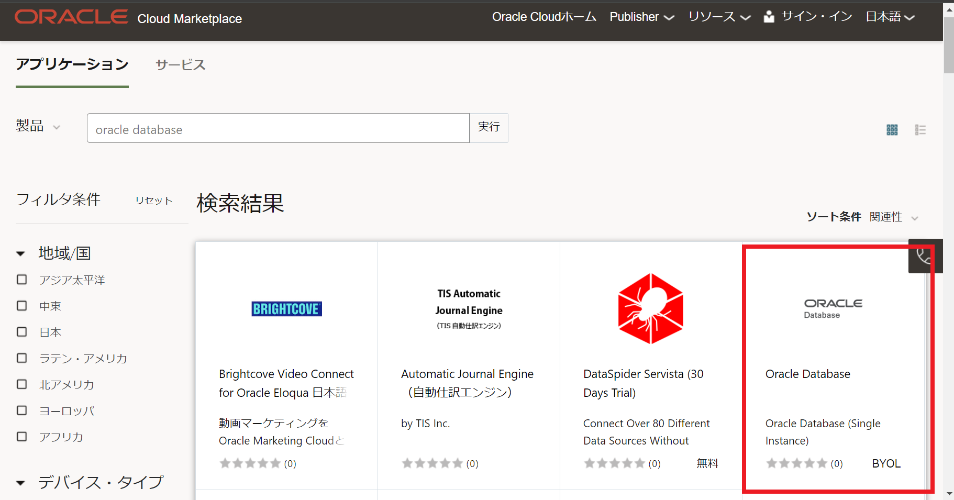Click the phone contact icon on Oracle Database card

[924, 256]
